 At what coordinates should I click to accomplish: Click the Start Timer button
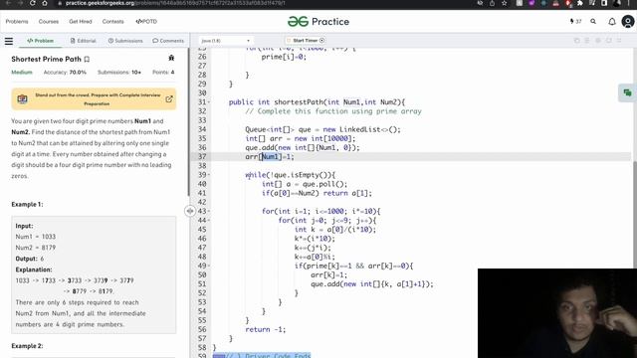click(306, 41)
